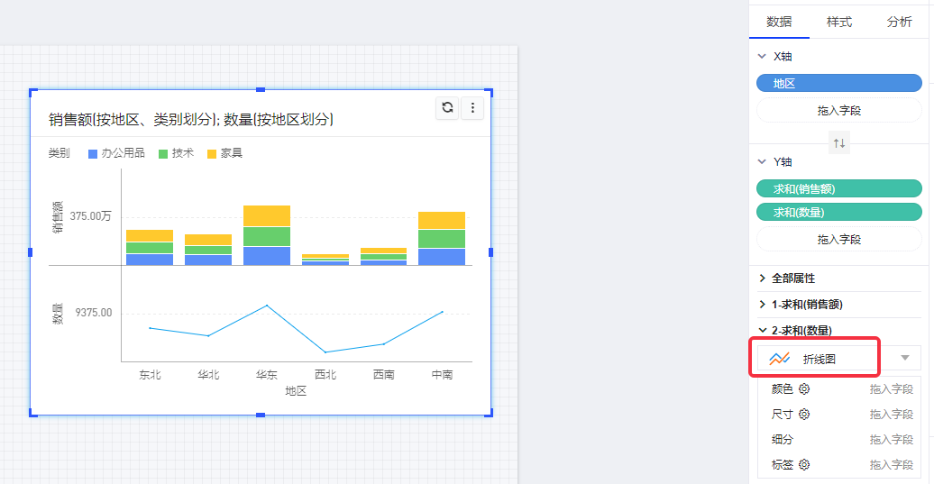Switch to the 分析 tab
The image size is (934, 484).
click(x=899, y=22)
